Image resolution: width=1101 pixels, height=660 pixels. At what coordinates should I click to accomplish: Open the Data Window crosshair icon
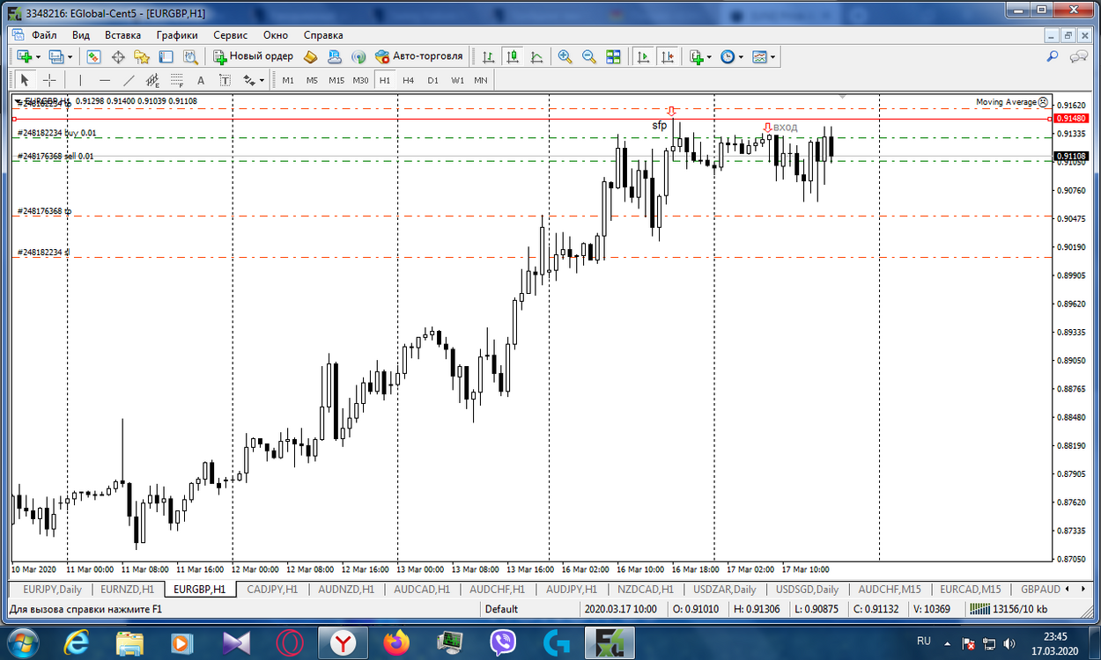[x=118, y=56]
